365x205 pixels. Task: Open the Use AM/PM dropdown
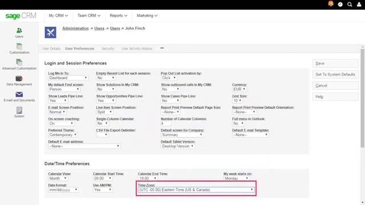pyautogui.click(x=103, y=190)
